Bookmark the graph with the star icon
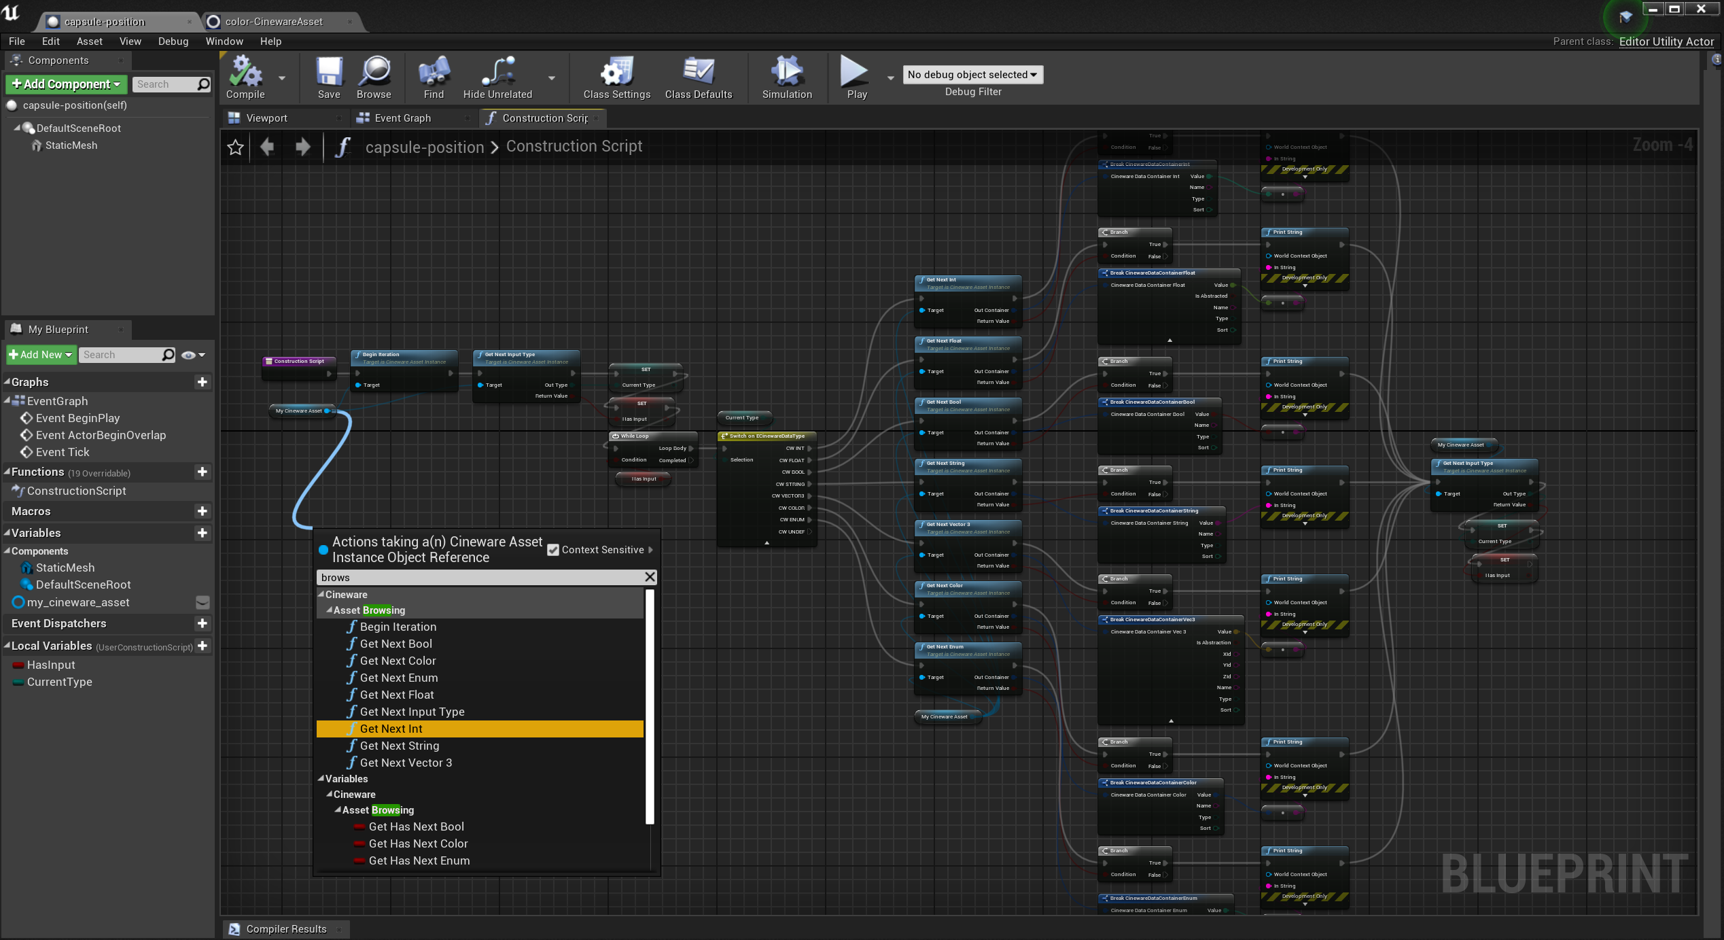 click(236, 147)
